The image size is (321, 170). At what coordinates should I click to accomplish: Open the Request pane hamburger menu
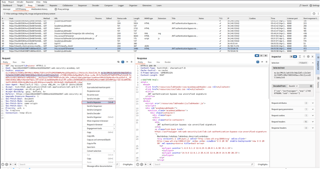[131, 62]
